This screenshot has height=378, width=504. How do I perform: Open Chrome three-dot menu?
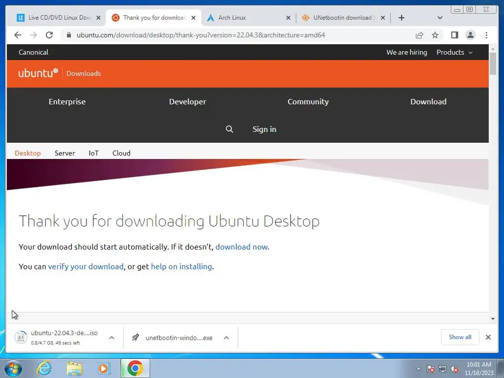coord(486,35)
